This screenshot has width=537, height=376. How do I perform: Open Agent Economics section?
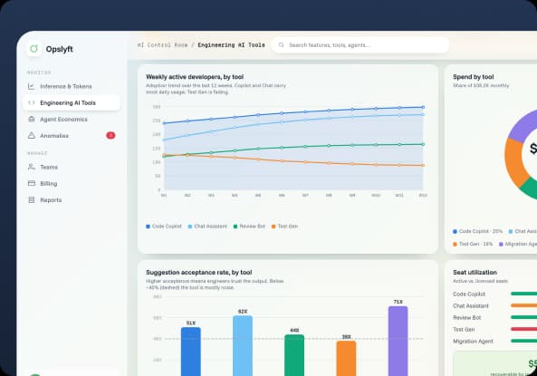point(72,120)
